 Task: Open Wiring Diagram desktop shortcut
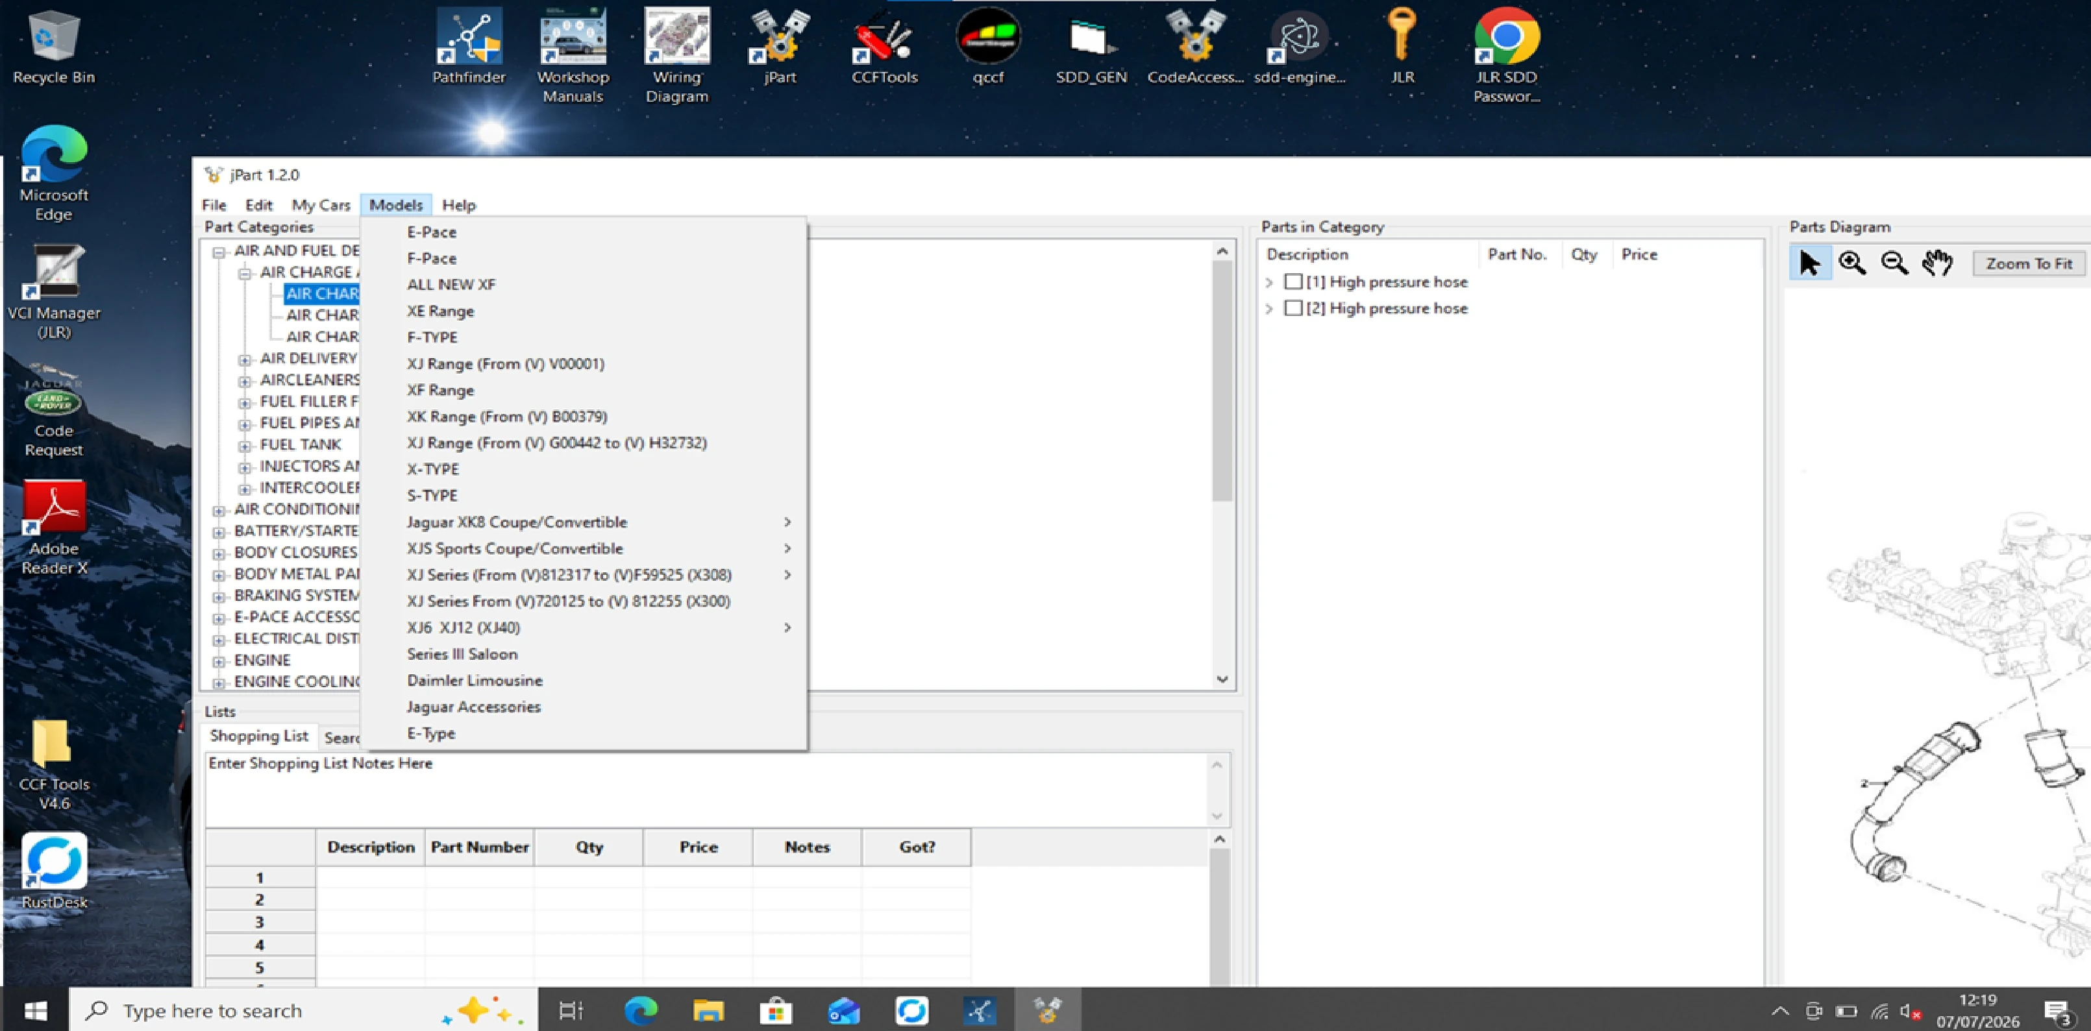[x=677, y=55]
